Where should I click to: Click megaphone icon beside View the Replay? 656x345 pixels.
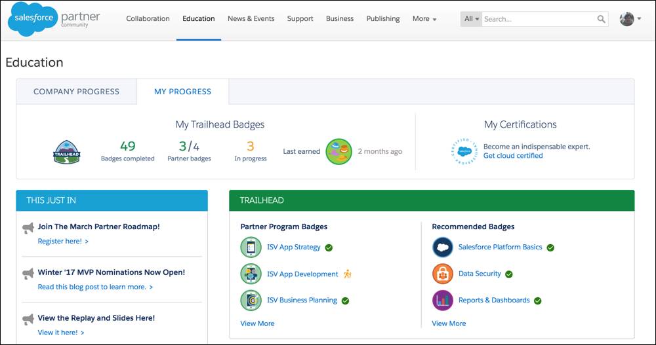[x=28, y=319]
